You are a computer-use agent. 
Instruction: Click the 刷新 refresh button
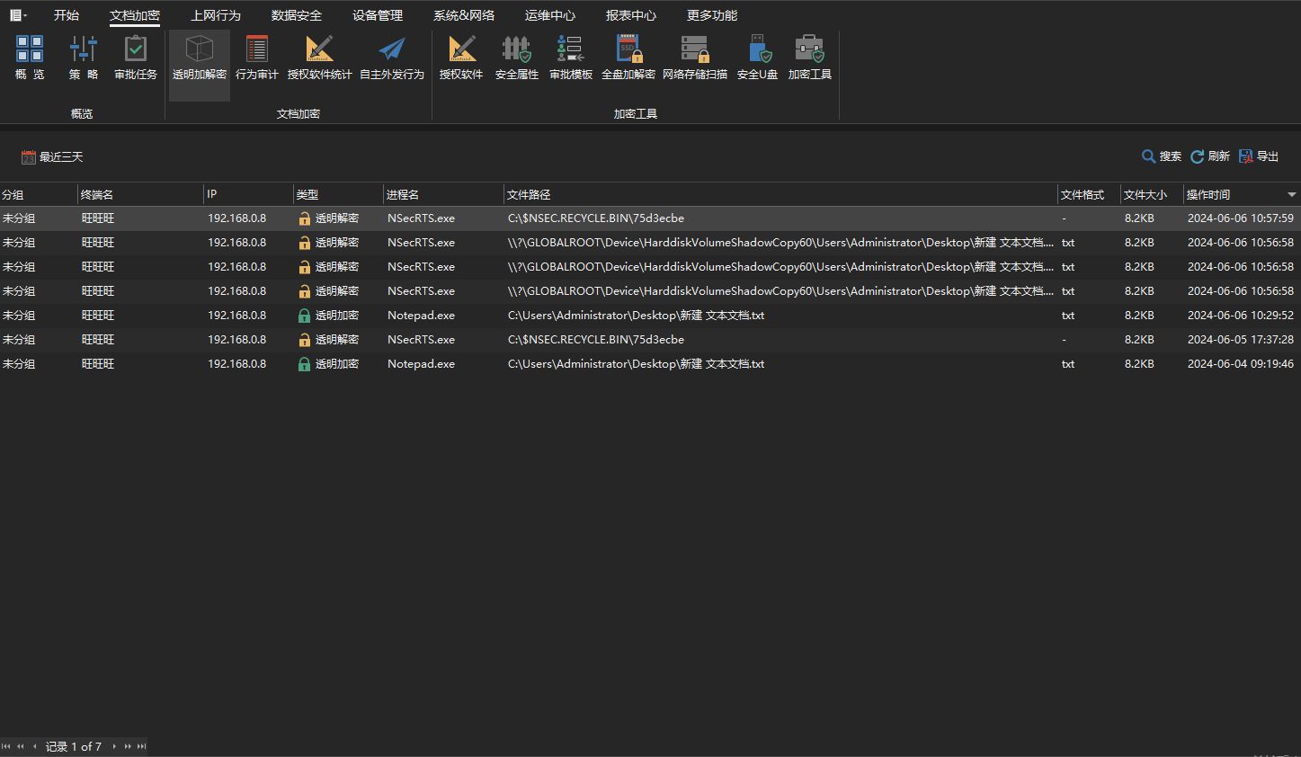tap(1210, 156)
